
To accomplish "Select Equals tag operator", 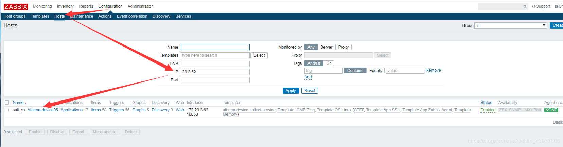I will (375, 71).
